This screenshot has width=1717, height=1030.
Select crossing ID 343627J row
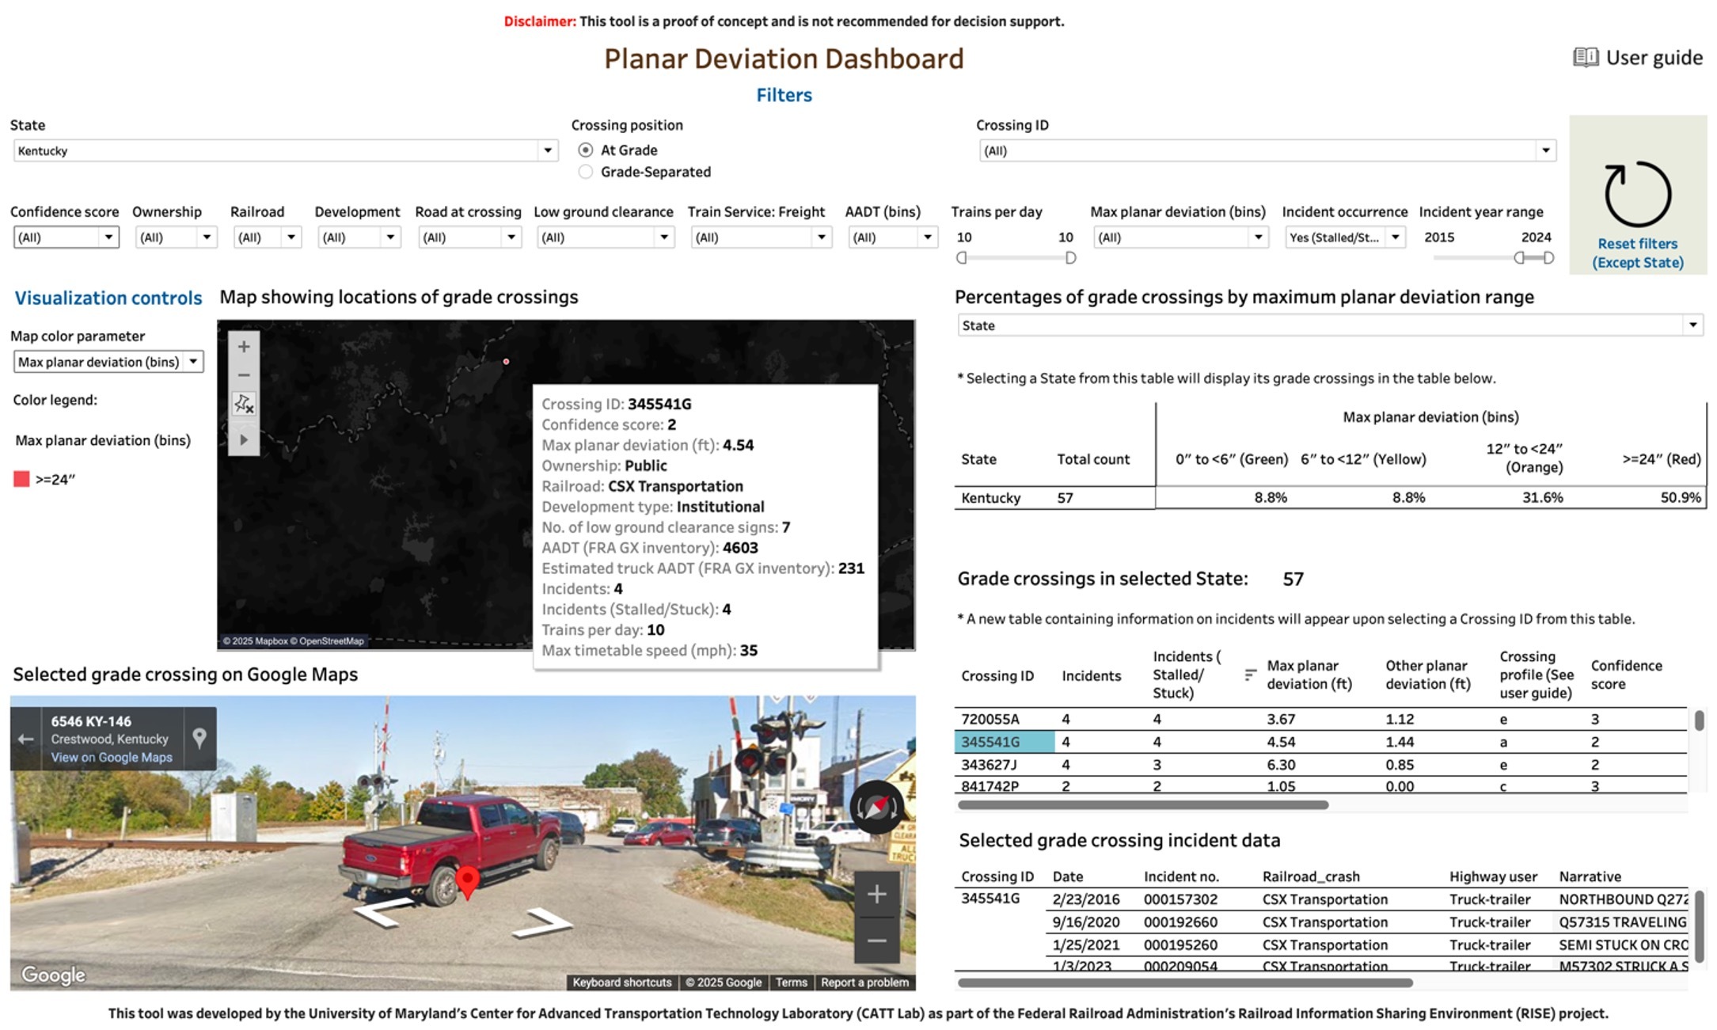(1320, 765)
